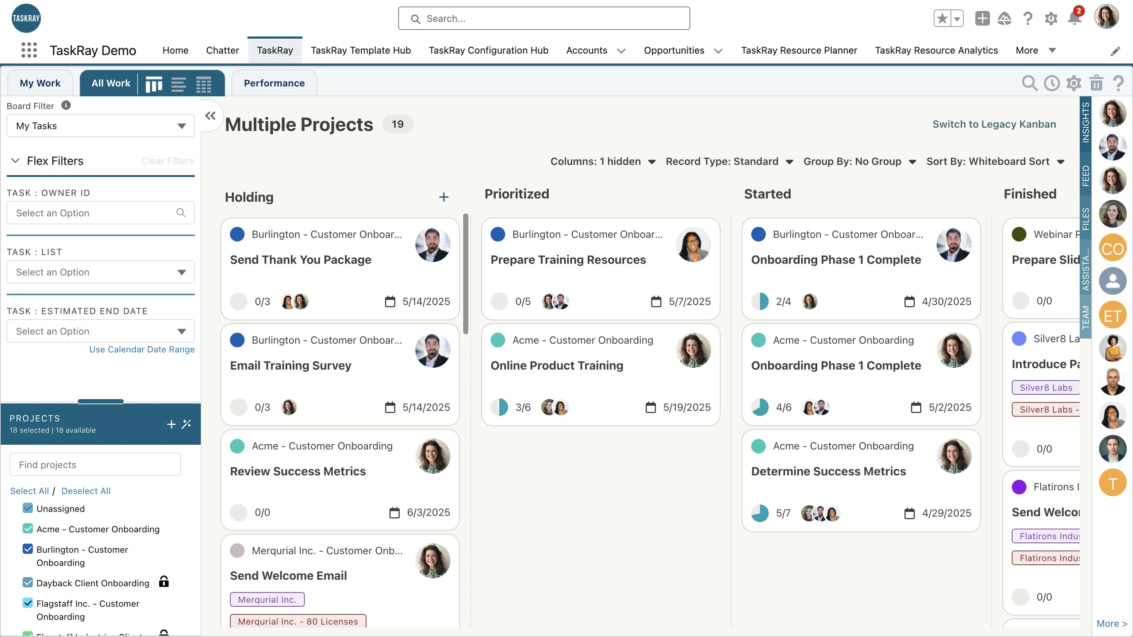The width and height of the screenshot is (1133, 637).
Task: Open Group By: No Group dropdown
Action: (x=860, y=161)
